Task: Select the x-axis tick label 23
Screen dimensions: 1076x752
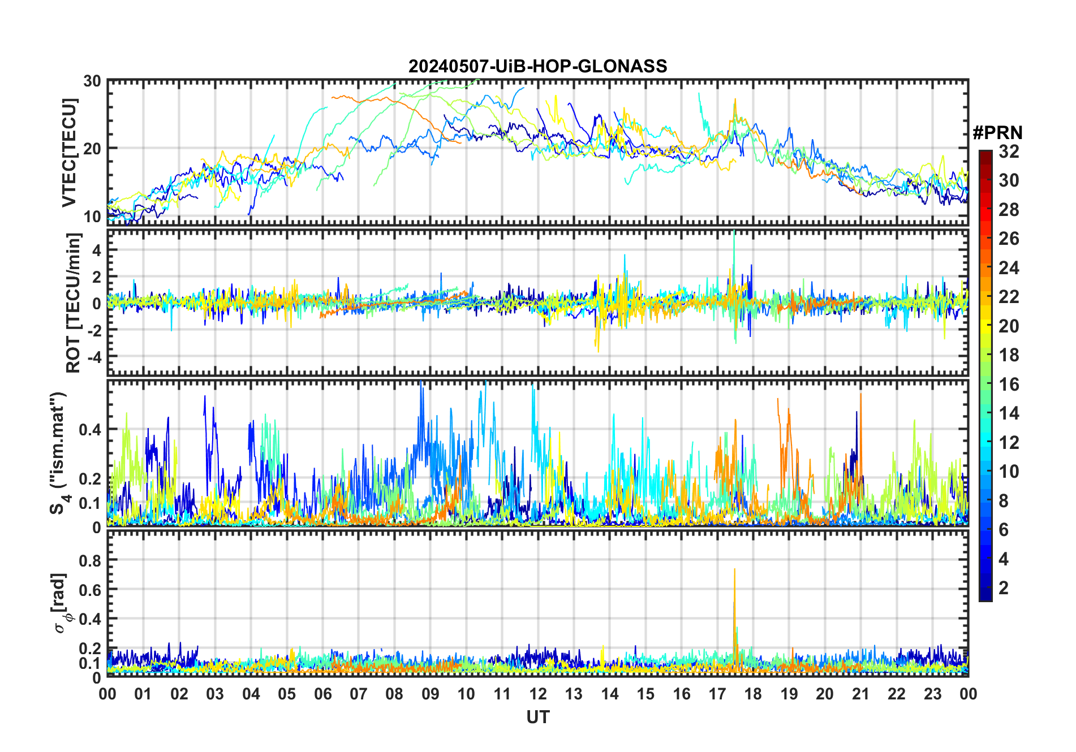Action: [x=933, y=694]
